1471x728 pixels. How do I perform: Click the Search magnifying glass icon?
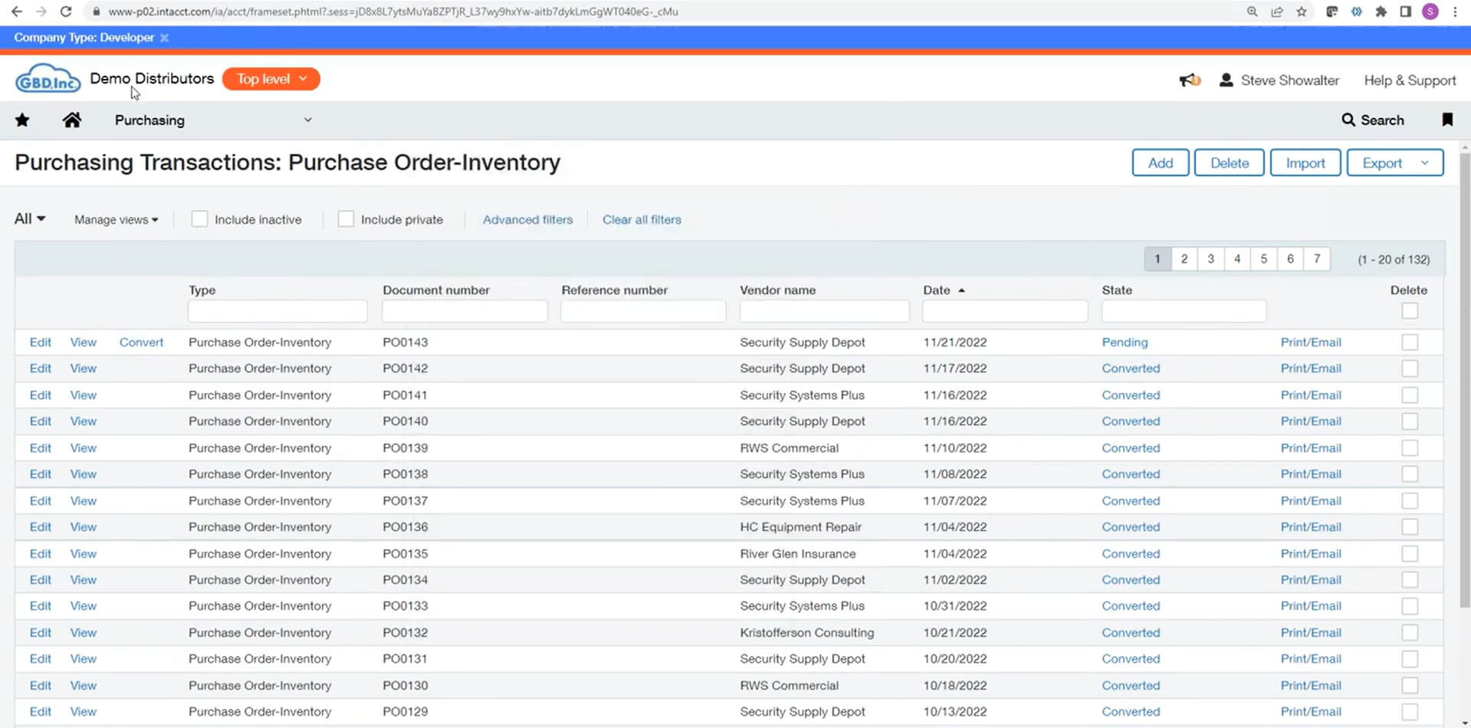pyautogui.click(x=1348, y=120)
